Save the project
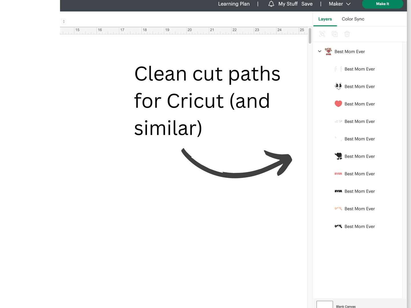 coord(307,4)
